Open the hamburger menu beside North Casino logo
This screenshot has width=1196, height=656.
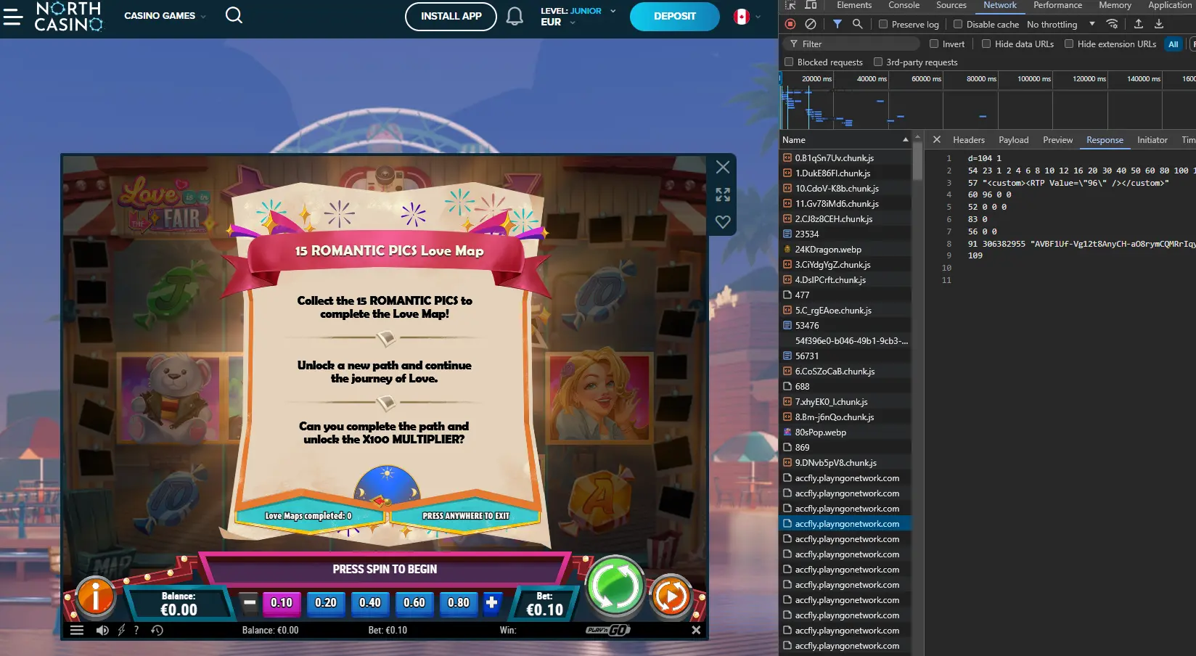[x=12, y=16]
